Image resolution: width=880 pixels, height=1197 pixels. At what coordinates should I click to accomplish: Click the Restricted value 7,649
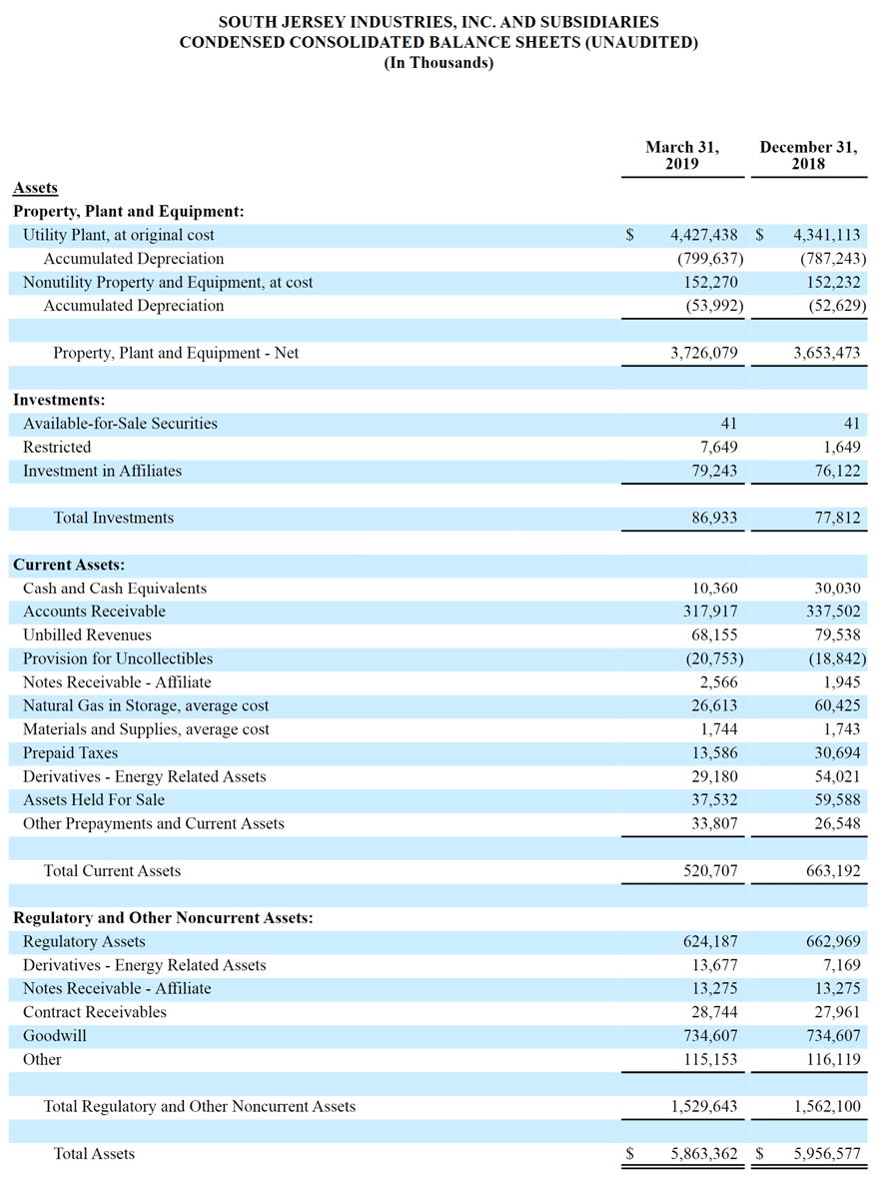[x=719, y=448]
